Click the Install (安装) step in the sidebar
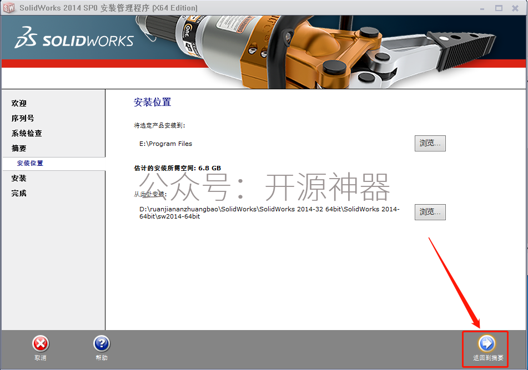Viewport: 528px width, 370px height. [x=19, y=178]
